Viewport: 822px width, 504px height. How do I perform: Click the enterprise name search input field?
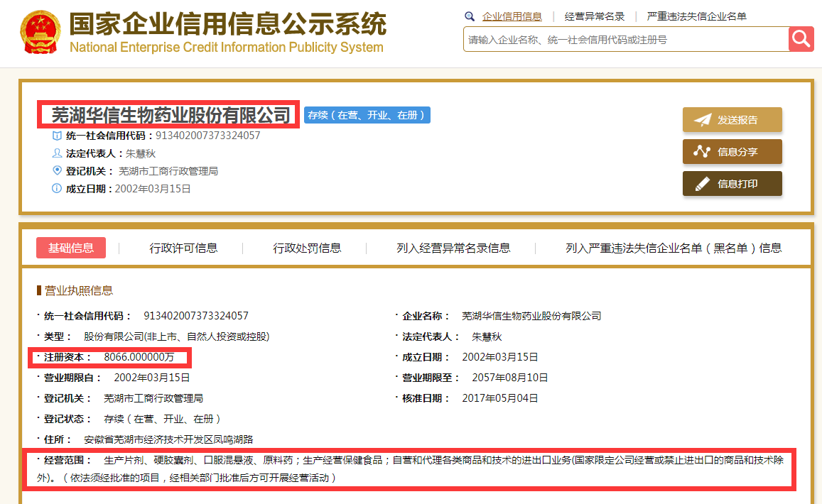tap(625, 40)
